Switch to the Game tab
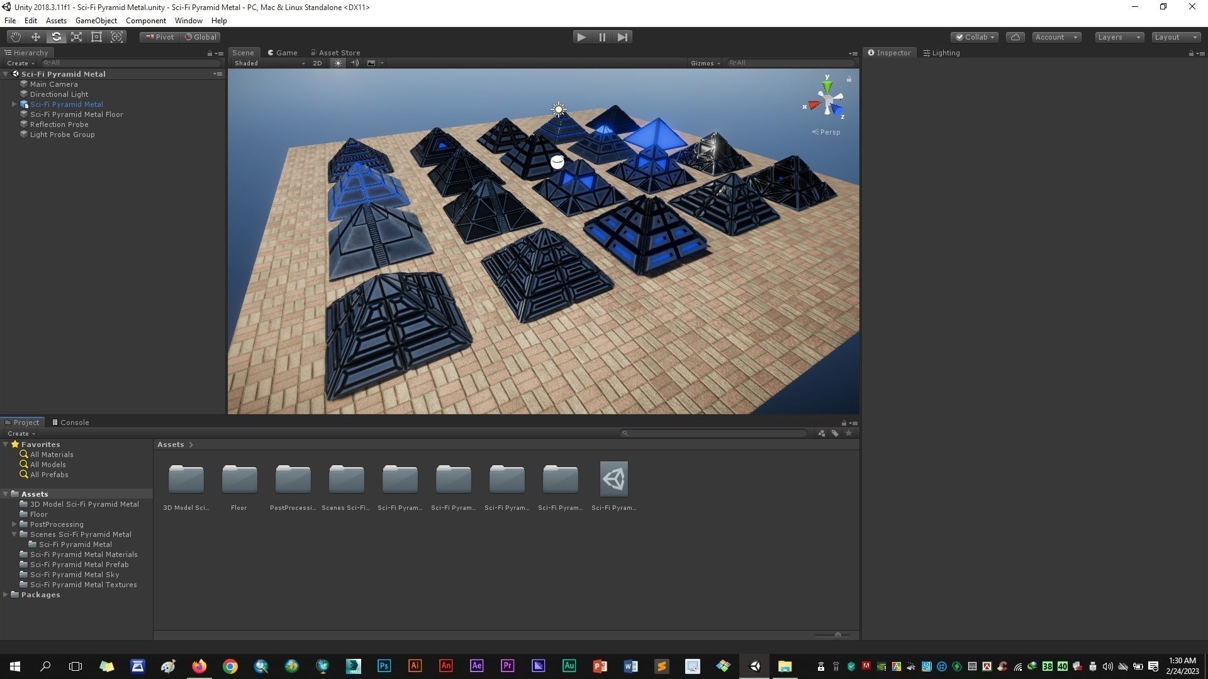The width and height of the screenshot is (1208, 679). pos(282,53)
